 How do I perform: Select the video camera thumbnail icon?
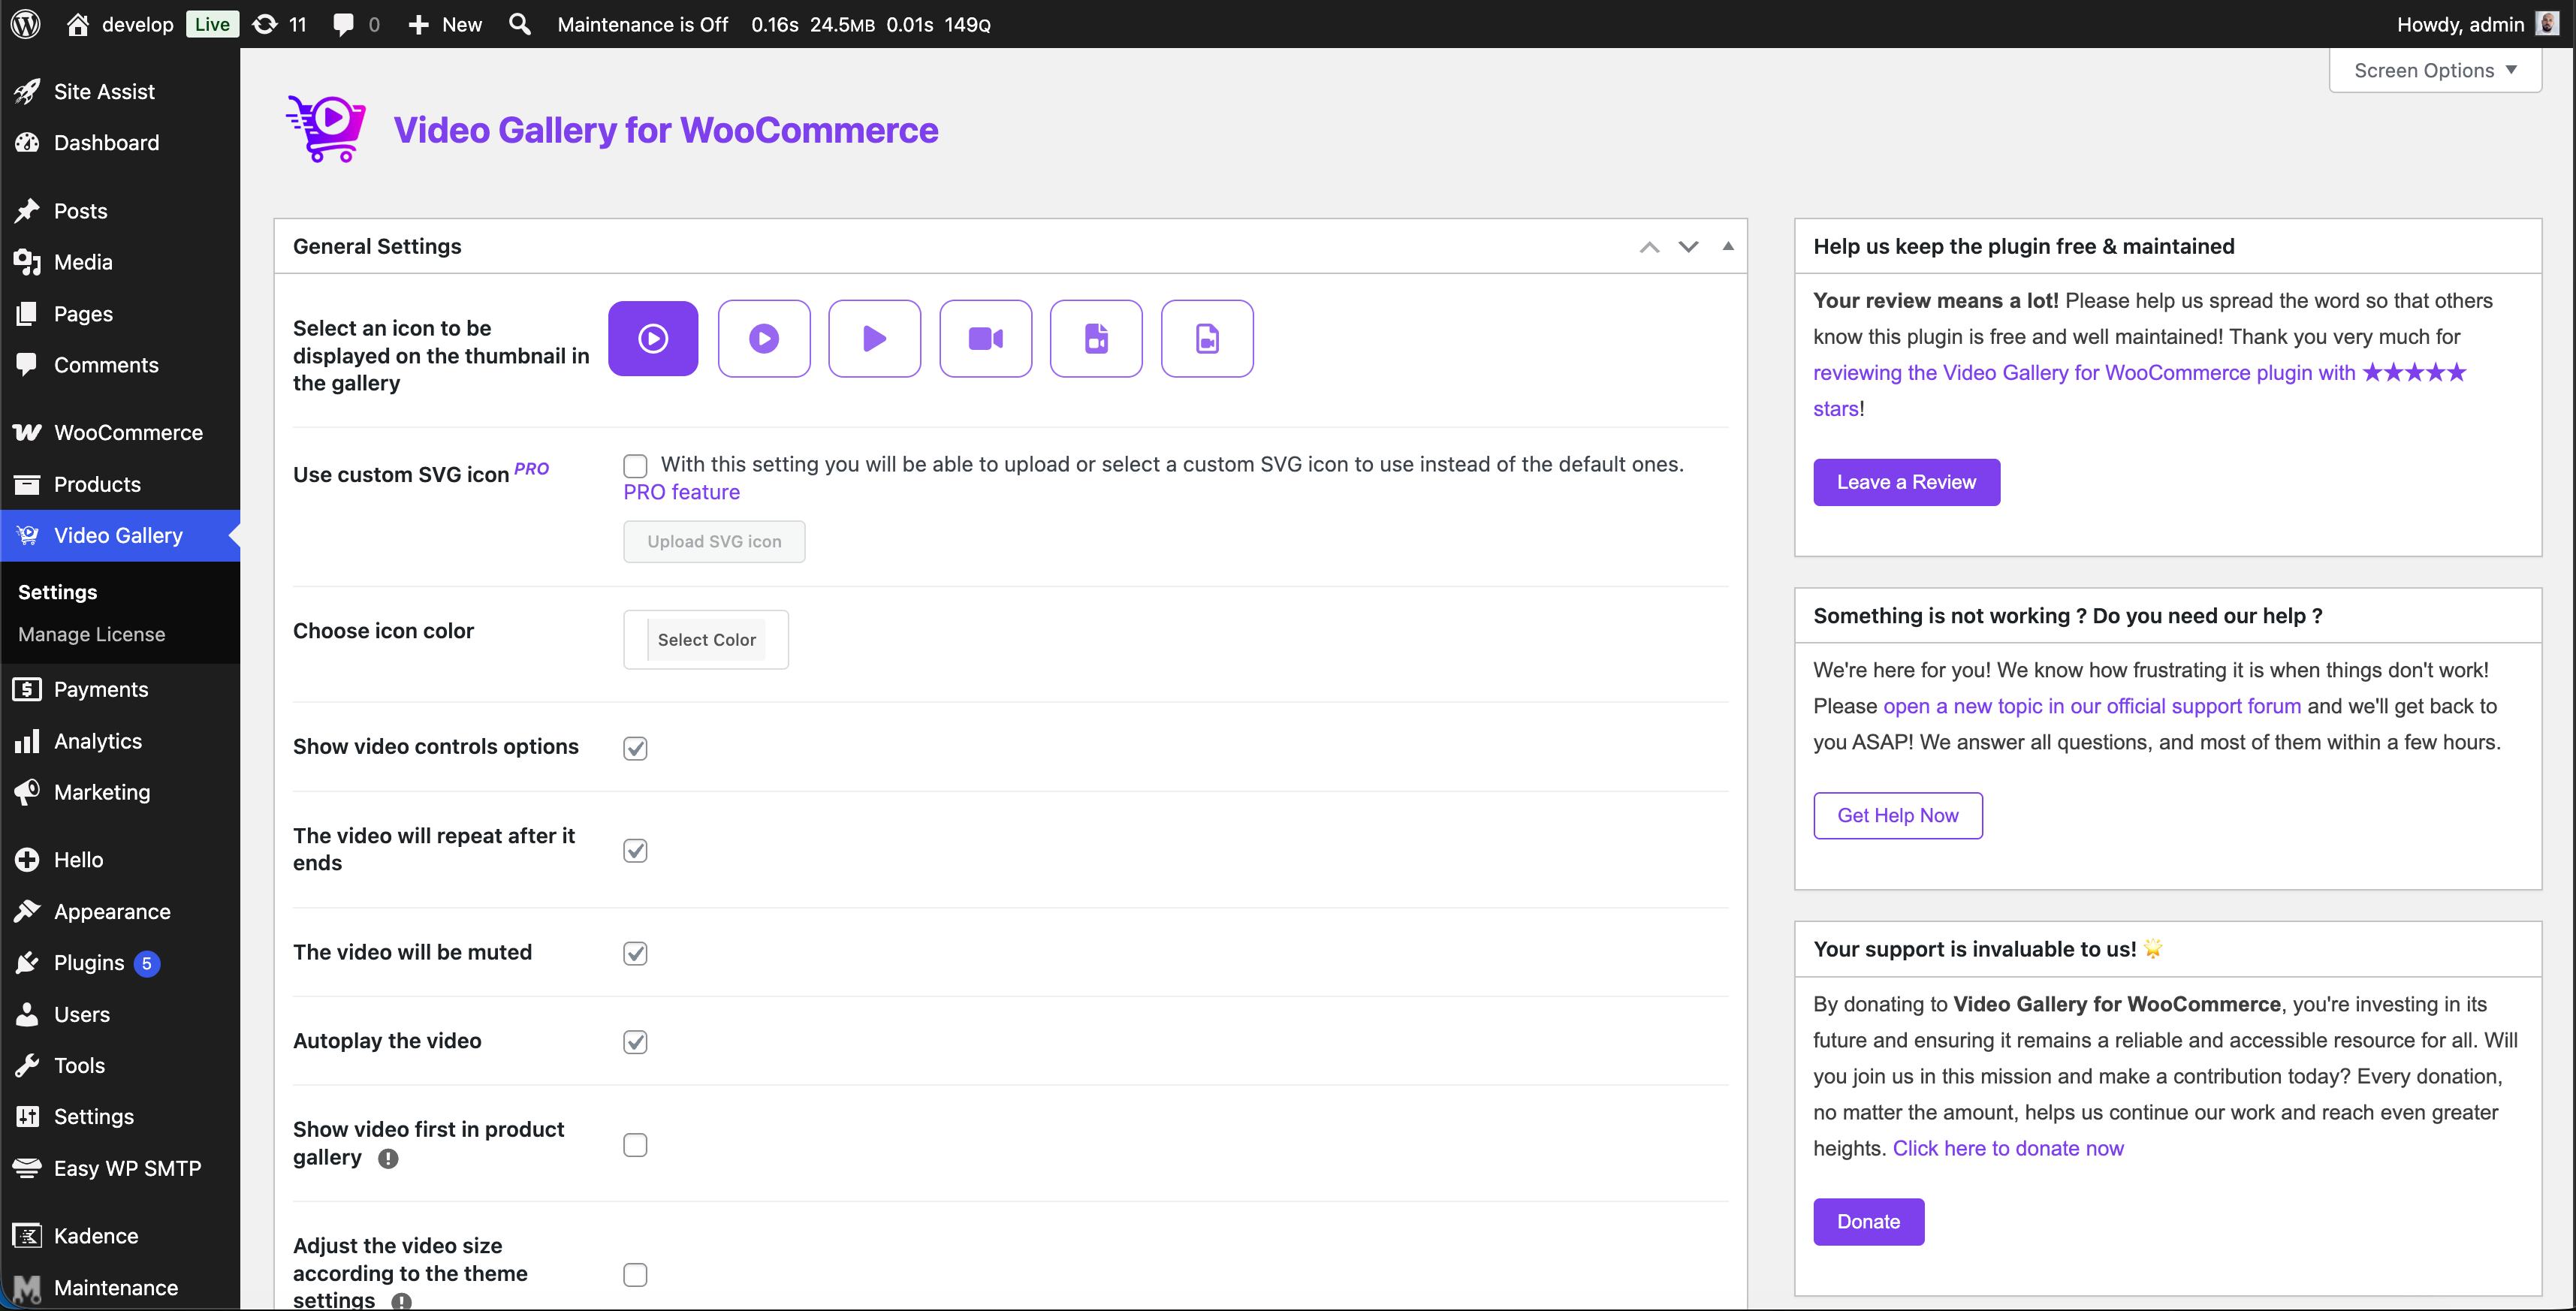coord(985,338)
